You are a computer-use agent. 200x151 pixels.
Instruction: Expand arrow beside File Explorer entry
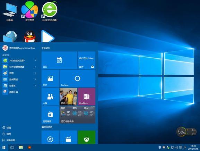35,67
